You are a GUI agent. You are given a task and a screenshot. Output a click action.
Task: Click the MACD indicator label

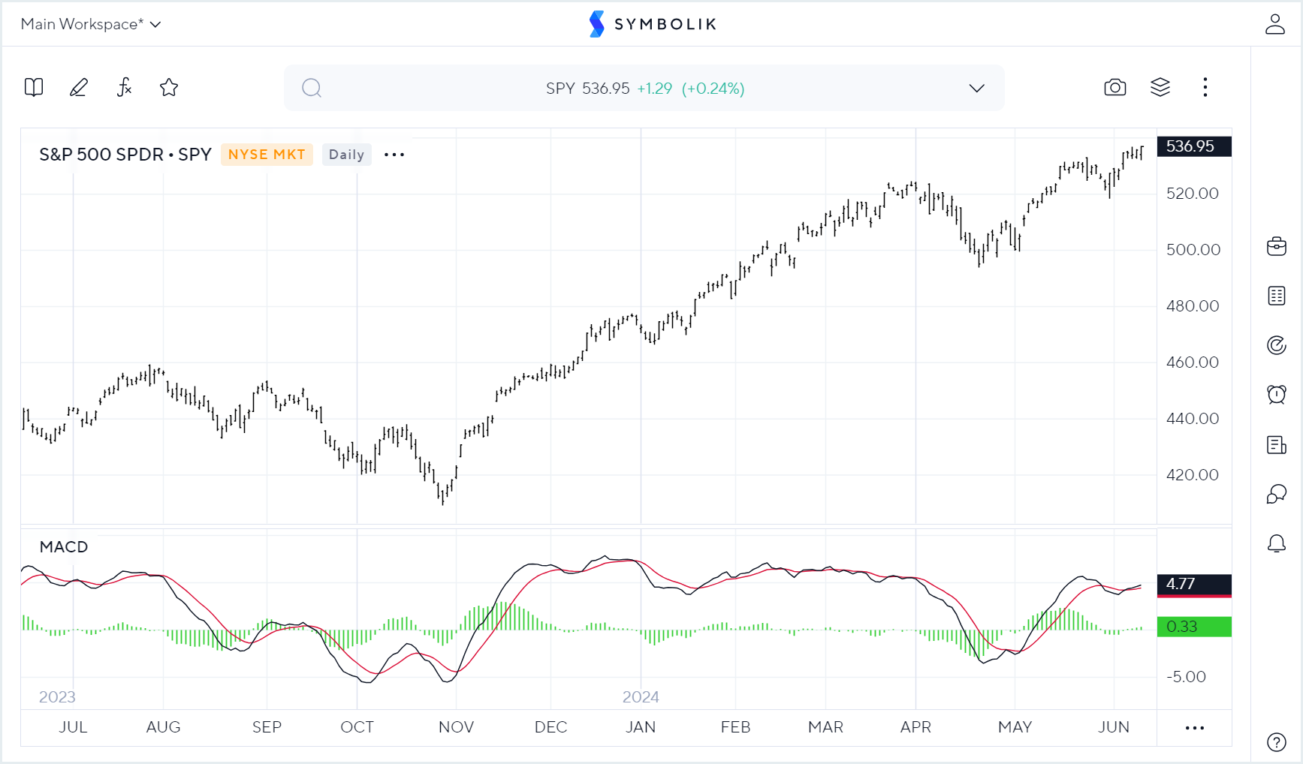[64, 547]
